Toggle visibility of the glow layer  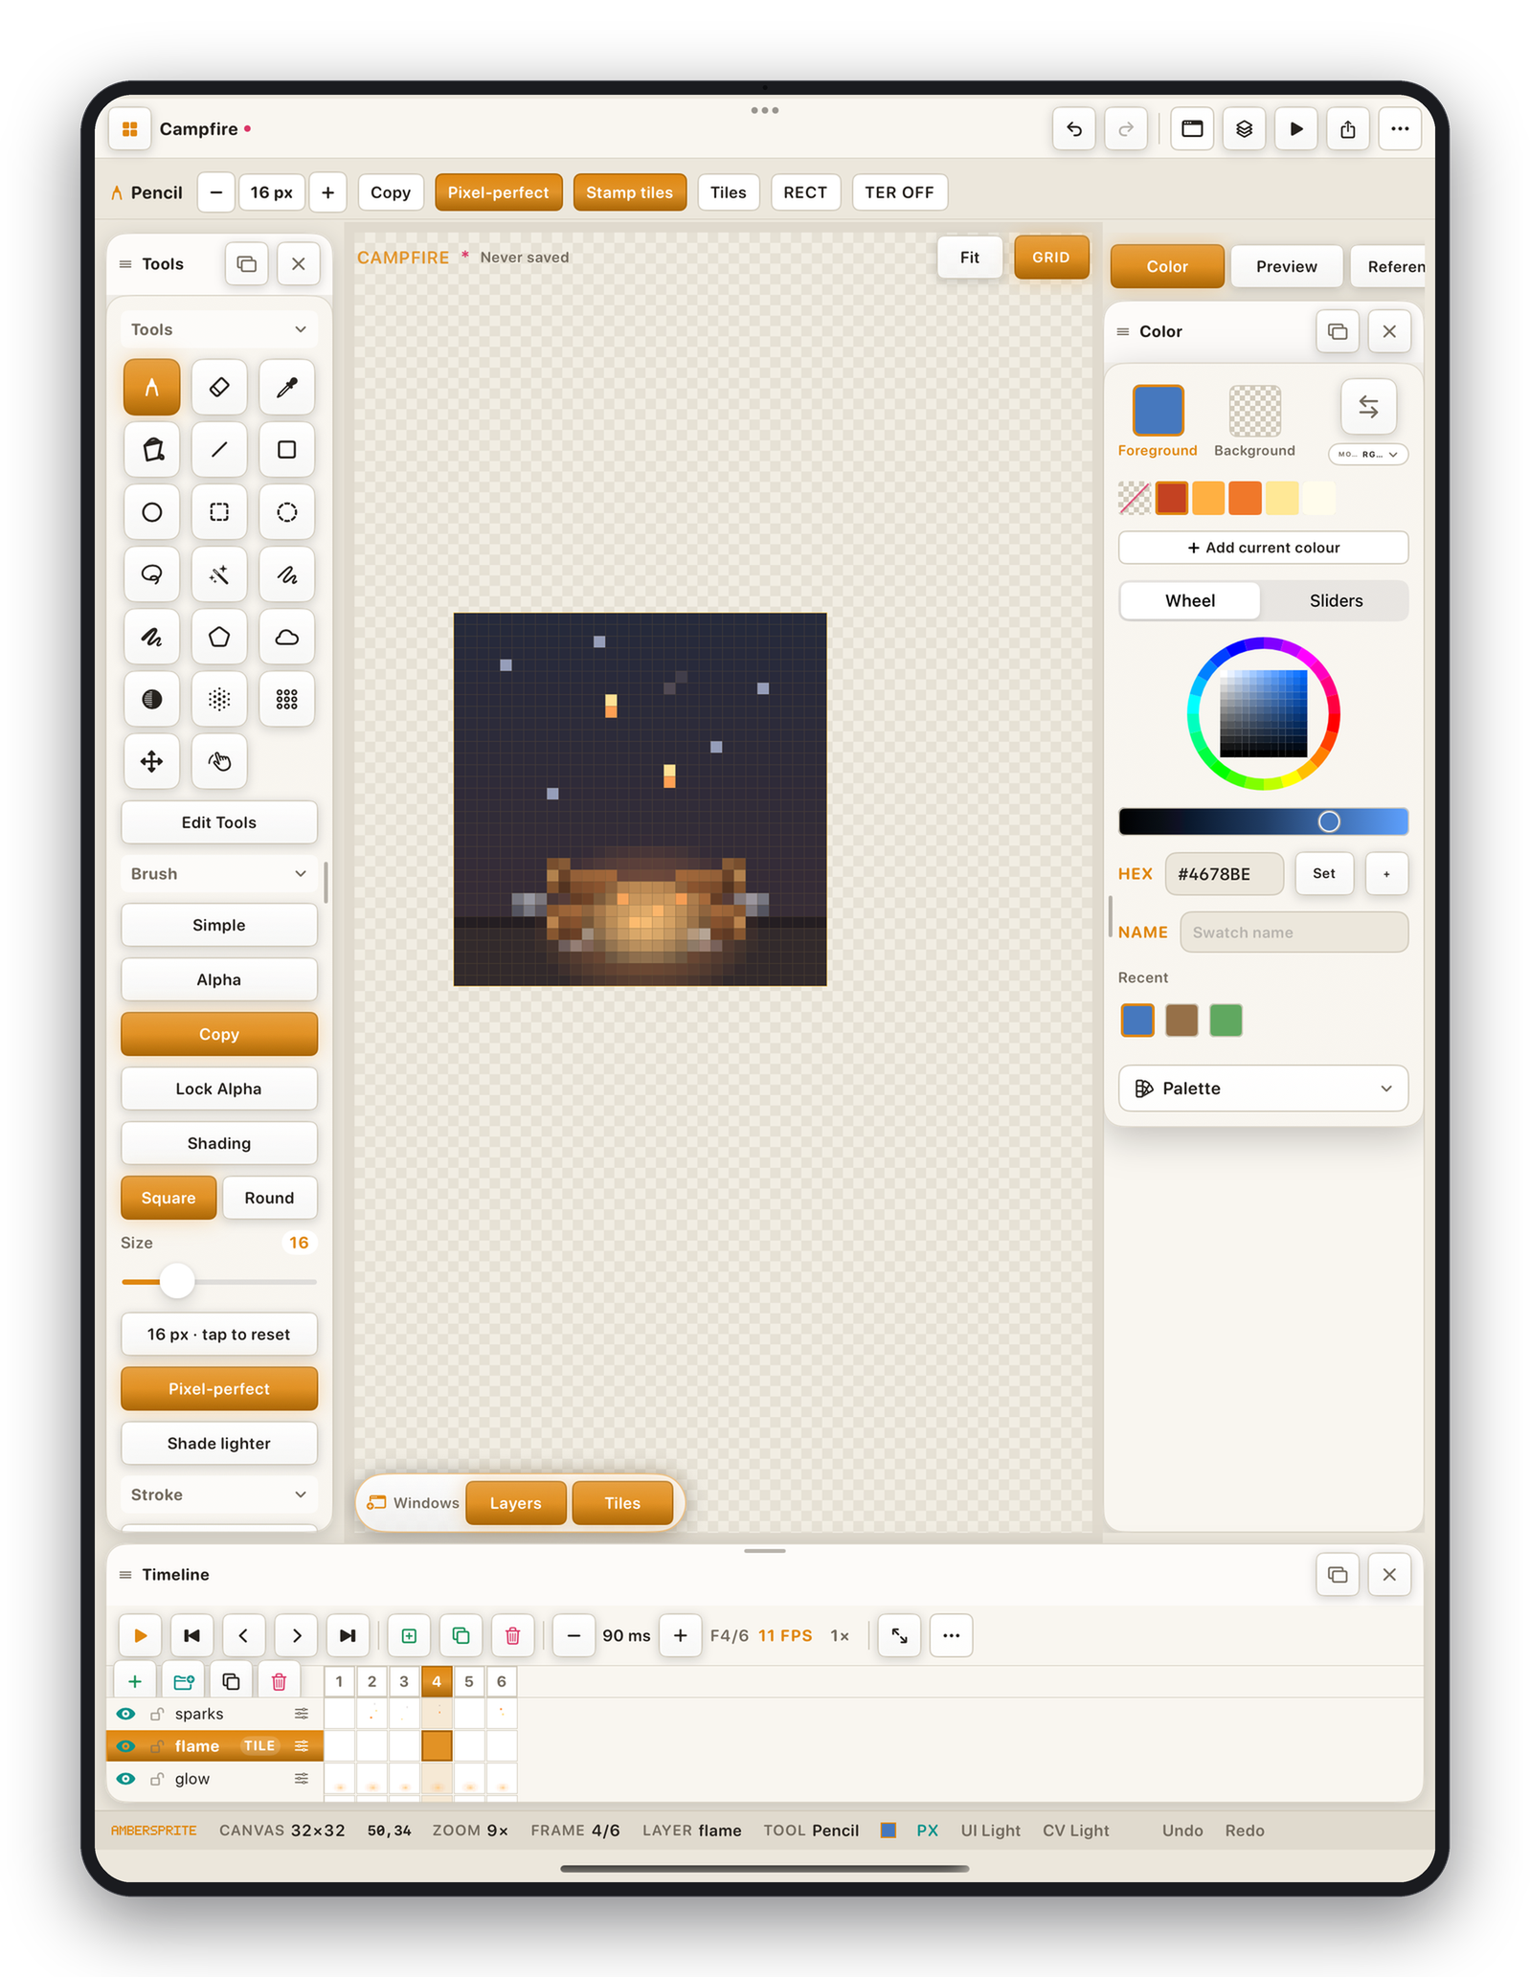pyautogui.click(x=125, y=1779)
